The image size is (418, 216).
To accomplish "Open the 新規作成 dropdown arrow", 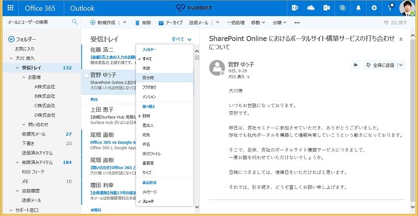I will click(124, 22).
